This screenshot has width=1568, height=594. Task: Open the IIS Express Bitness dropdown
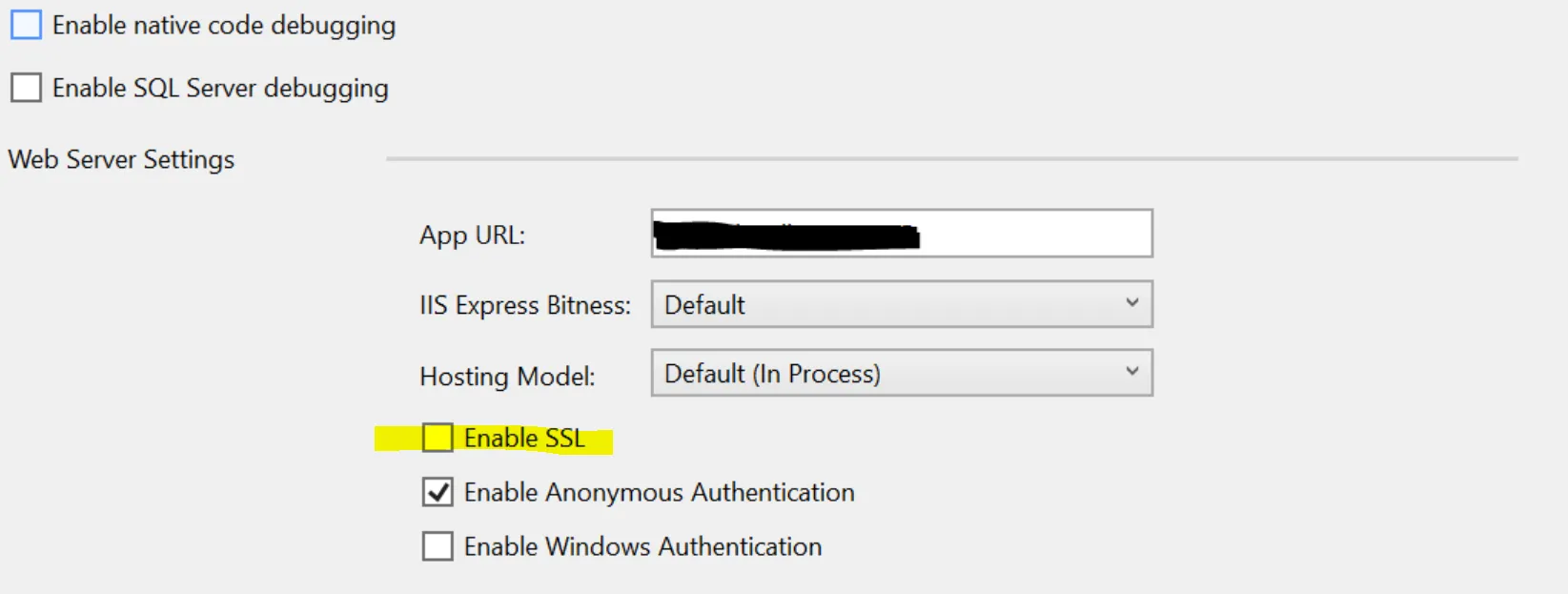coord(901,304)
